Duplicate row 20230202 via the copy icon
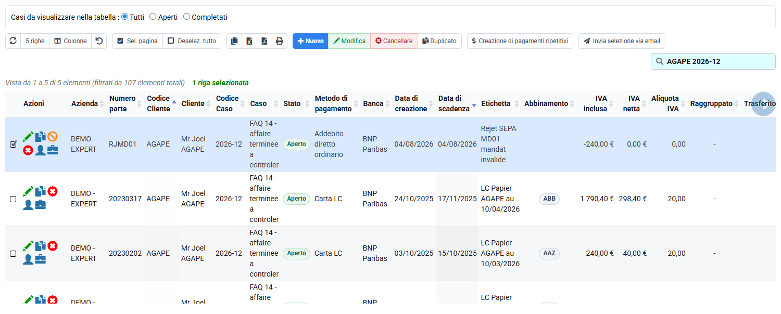781x314 pixels. (41, 246)
